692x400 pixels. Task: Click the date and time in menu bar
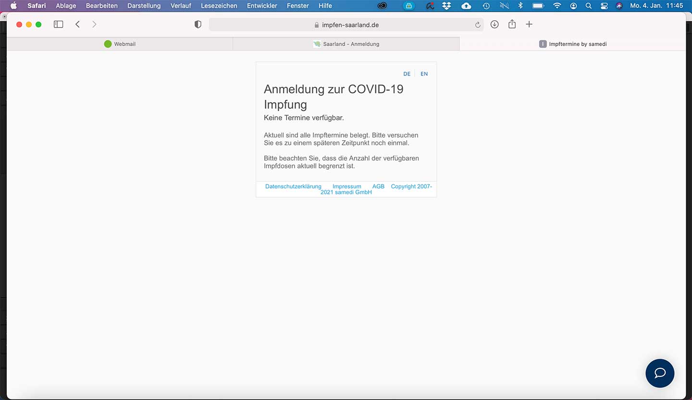tap(656, 6)
